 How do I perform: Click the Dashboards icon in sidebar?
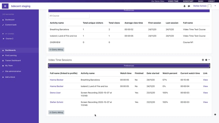click(x=3, y=50)
